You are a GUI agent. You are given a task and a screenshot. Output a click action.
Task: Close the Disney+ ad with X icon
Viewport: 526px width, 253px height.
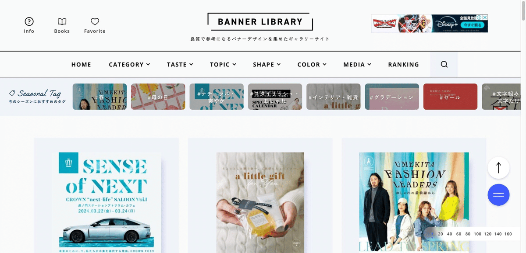(485, 17)
